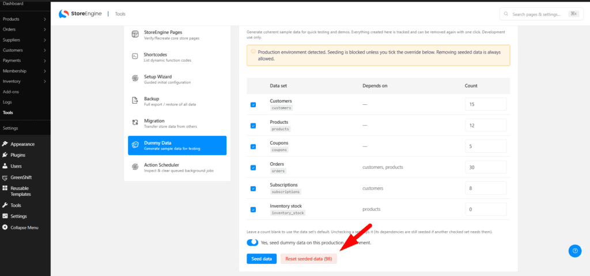This screenshot has height=276, width=590.
Task: Toggle the production seeding override switch
Action: [252, 243]
